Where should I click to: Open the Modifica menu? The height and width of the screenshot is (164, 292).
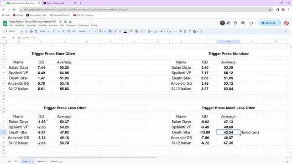pyautogui.click(x=20, y=26)
